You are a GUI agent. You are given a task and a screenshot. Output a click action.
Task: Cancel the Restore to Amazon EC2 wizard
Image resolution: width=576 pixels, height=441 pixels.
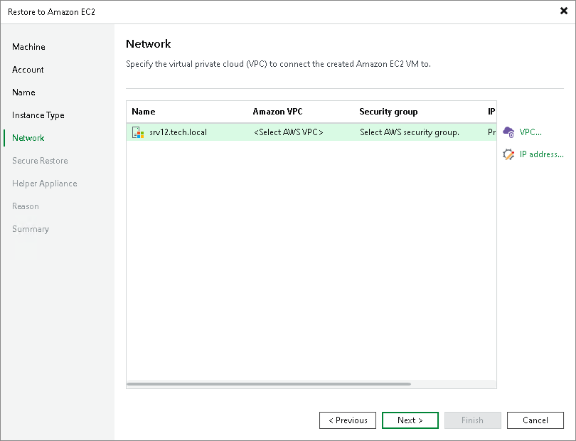pyautogui.click(x=535, y=420)
